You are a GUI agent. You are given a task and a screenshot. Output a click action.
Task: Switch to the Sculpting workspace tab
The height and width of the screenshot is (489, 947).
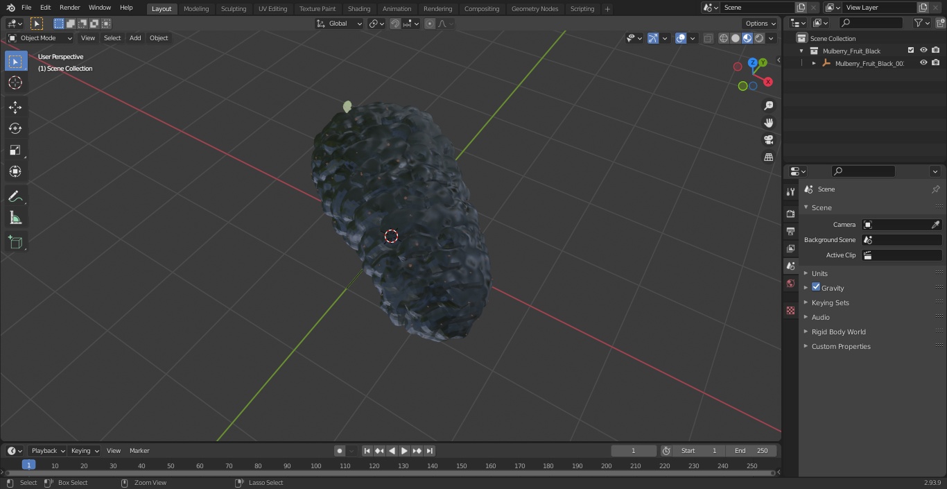(x=234, y=8)
